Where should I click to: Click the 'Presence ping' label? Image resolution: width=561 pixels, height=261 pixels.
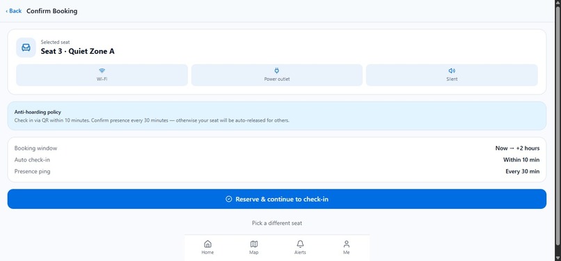(32, 172)
